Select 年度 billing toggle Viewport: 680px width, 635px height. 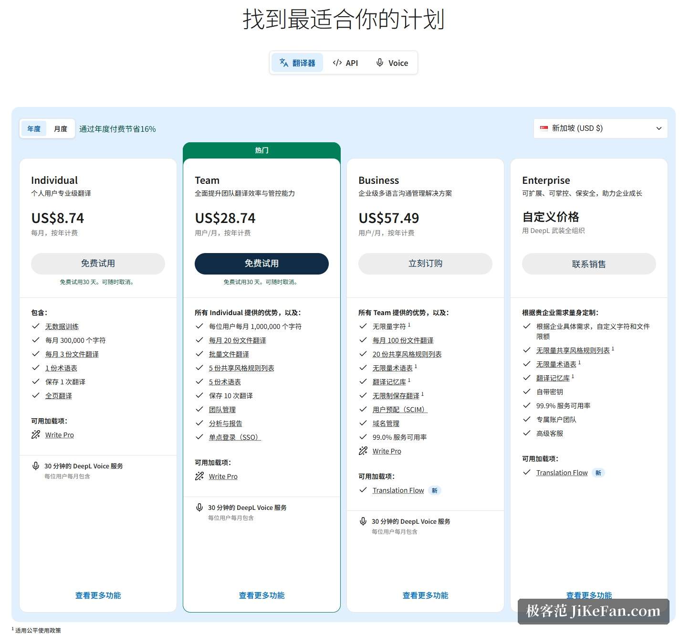point(34,128)
